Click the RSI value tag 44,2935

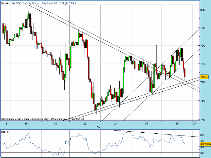205,144
